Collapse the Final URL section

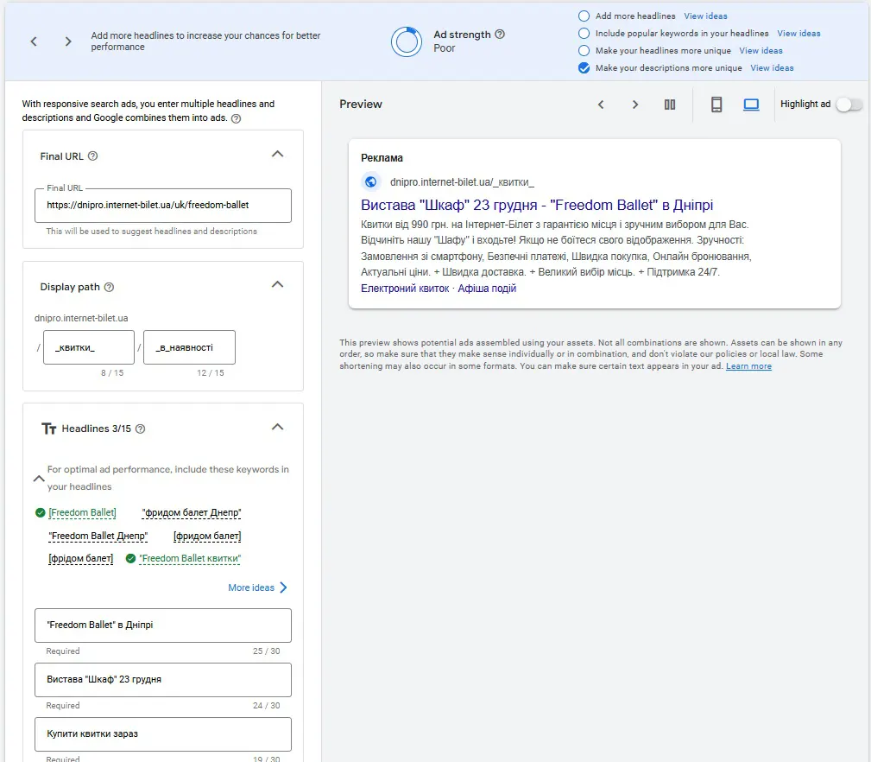point(277,154)
